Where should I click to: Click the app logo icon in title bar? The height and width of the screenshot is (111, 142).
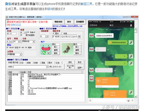7,17
